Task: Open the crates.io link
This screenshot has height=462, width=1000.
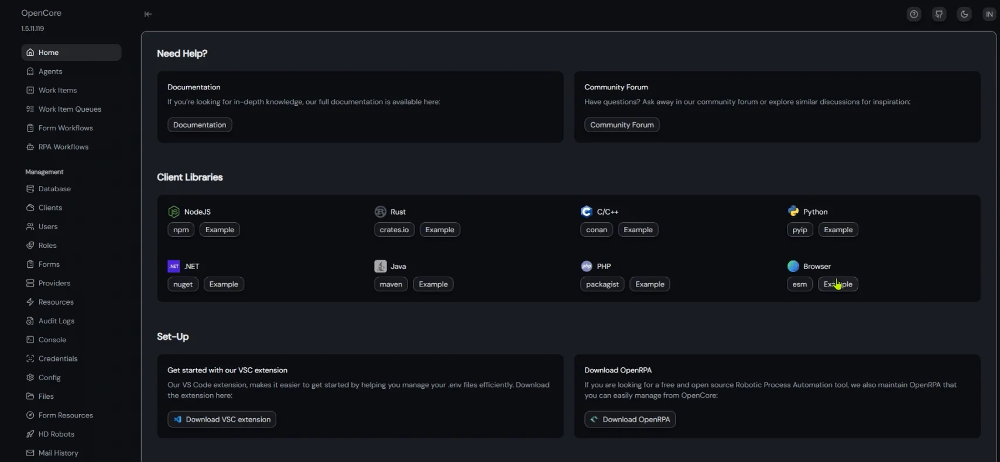Action: [394, 230]
